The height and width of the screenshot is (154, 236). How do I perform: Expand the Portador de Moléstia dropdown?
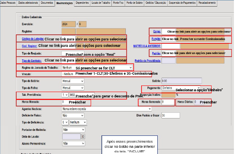(x=73, y=130)
